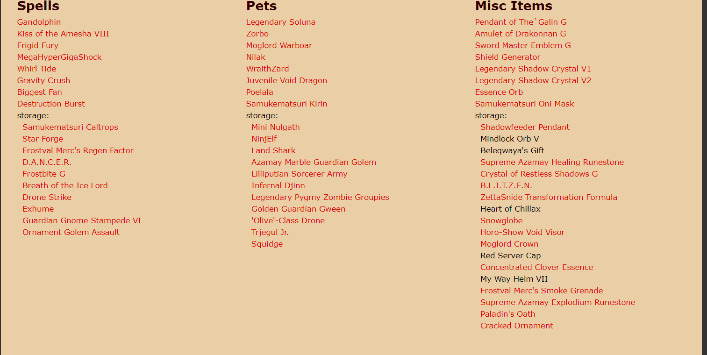Image resolution: width=707 pixels, height=355 pixels.
Task: Open Legendary Shadow Crystal V2 link
Action: point(533,80)
